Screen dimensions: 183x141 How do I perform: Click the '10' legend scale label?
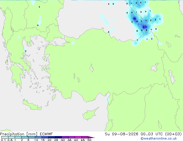click(36, 140)
